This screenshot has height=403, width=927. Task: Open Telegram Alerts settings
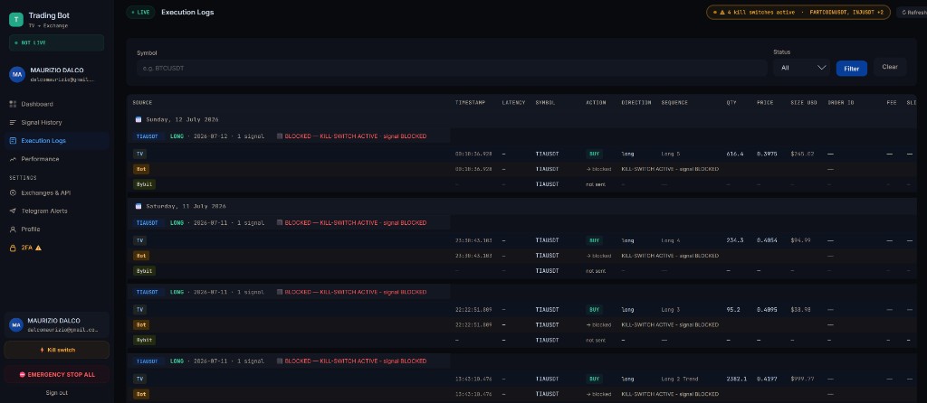point(44,211)
